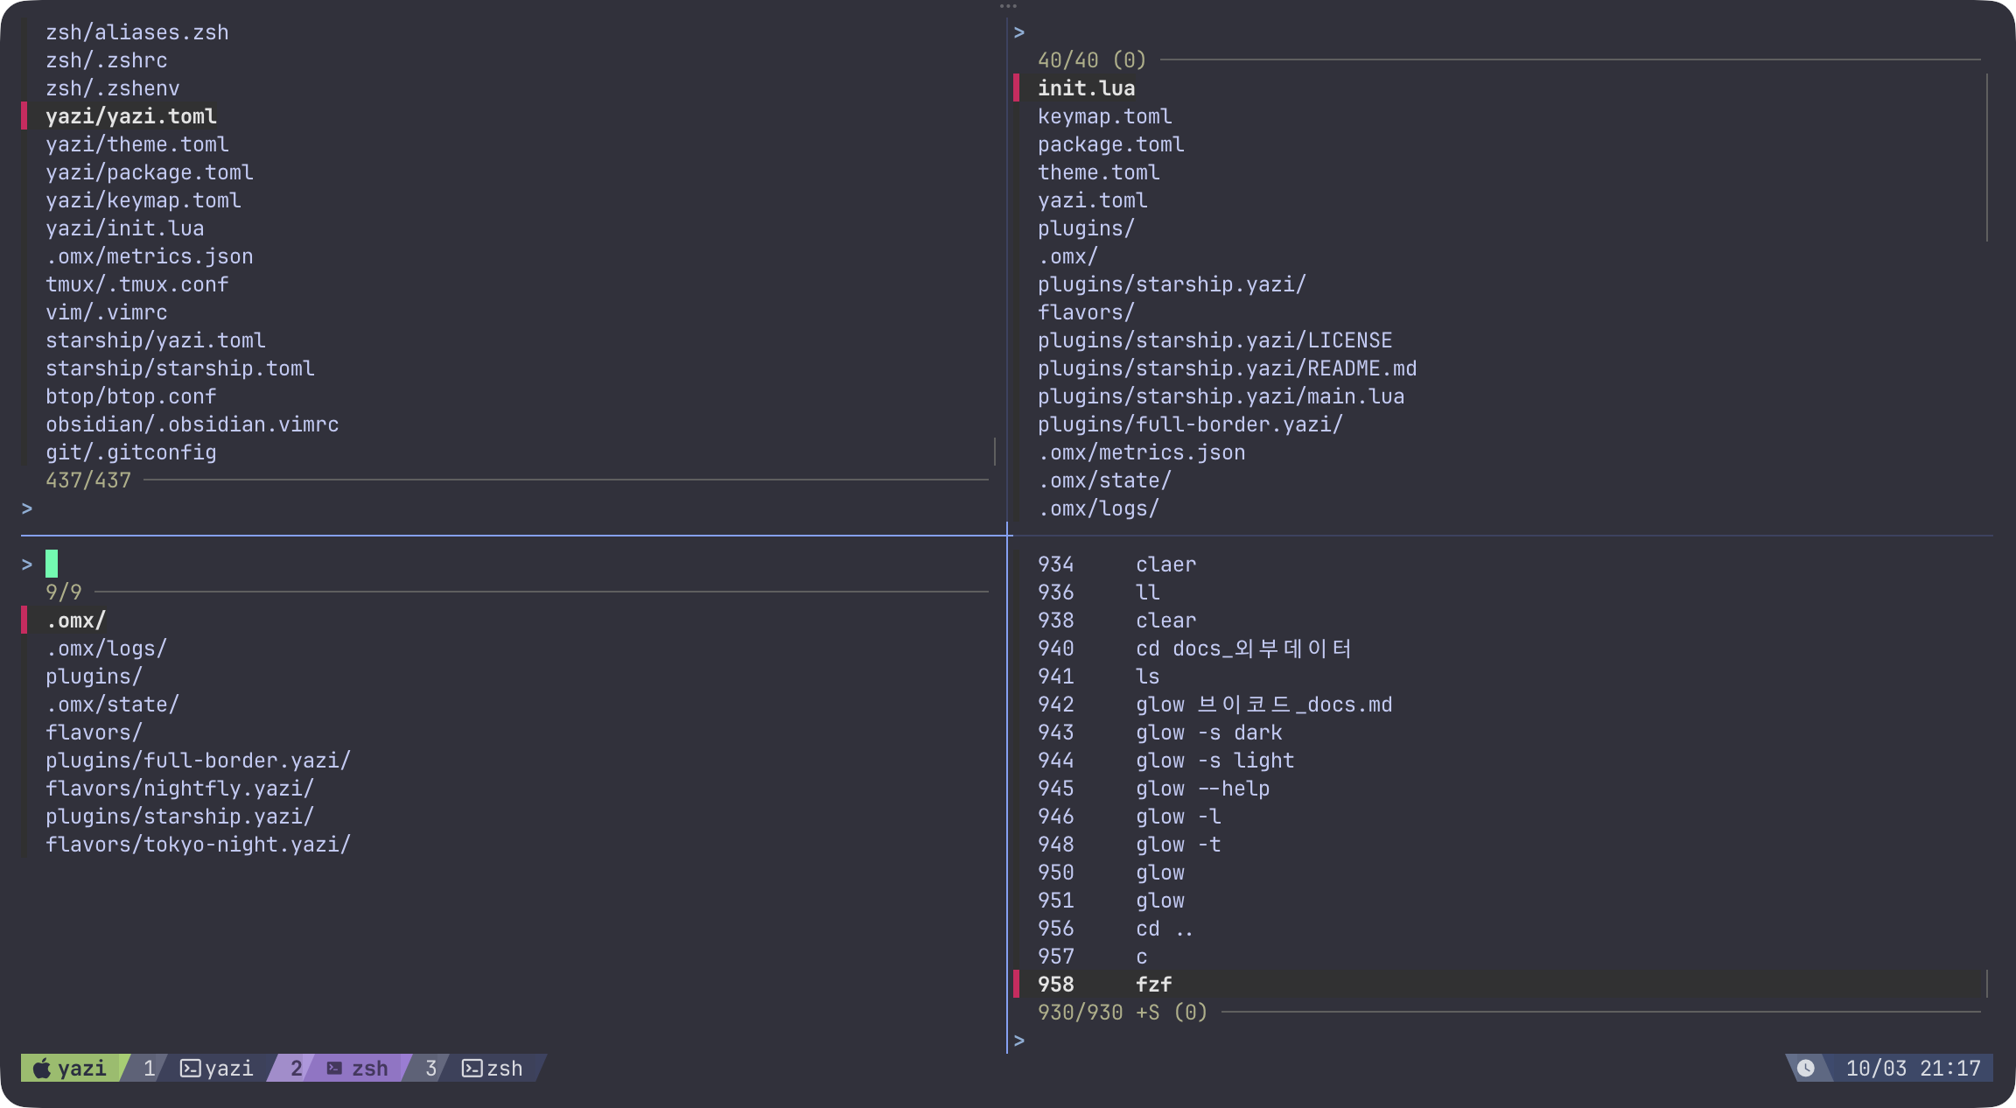Click the terminal icon of window 1 yazi

(x=190, y=1069)
